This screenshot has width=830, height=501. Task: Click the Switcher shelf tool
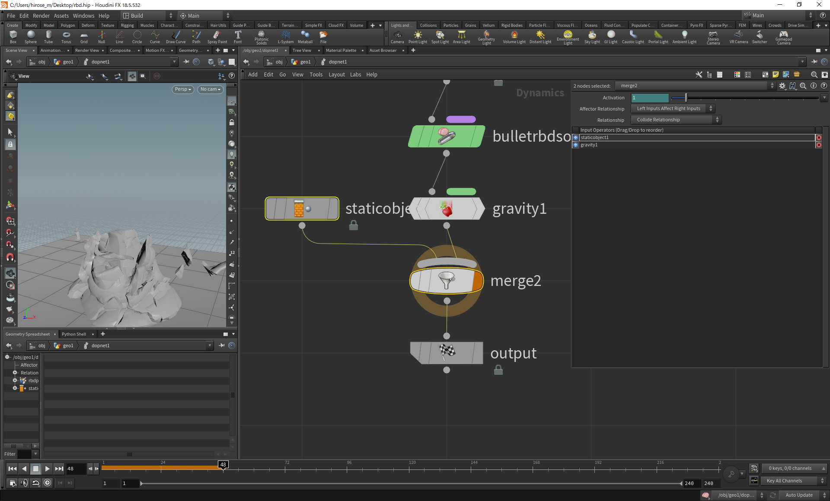[760, 37]
